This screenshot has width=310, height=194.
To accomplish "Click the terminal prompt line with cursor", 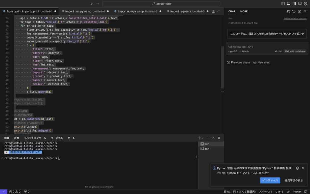I will tap(32, 158).
